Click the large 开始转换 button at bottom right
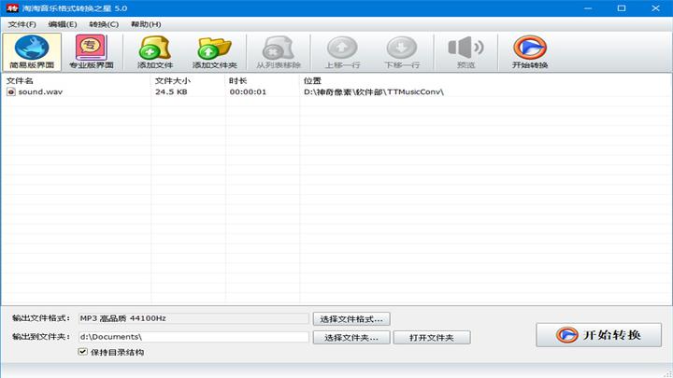The width and height of the screenshot is (673, 378). [x=598, y=335]
